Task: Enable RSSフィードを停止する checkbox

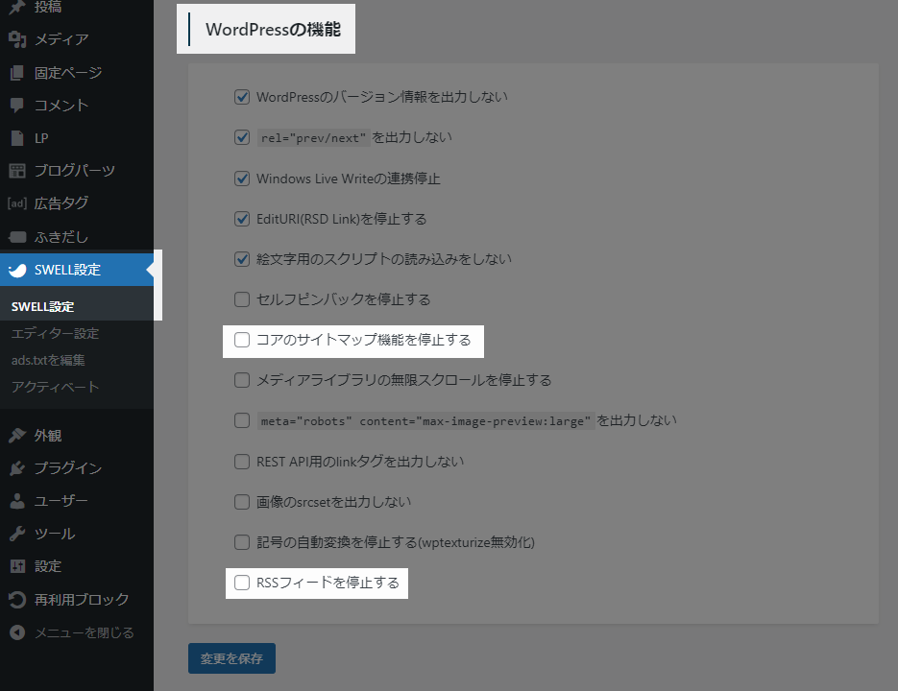Action: (x=241, y=583)
